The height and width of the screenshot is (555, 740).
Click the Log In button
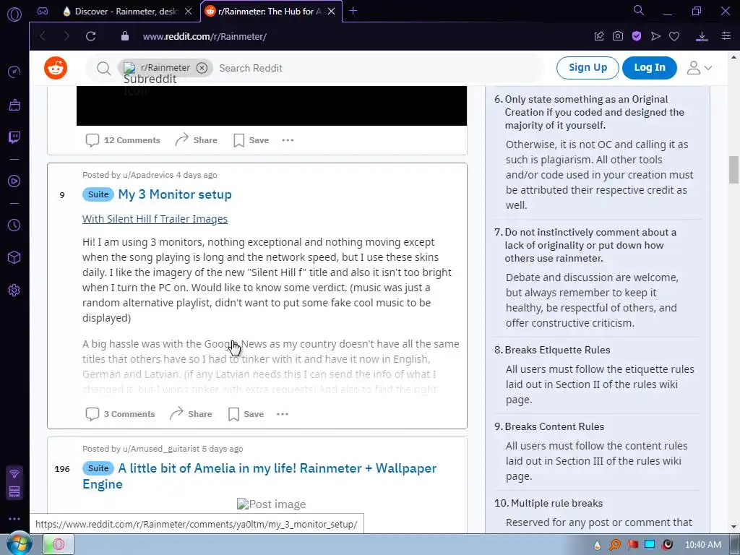click(x=650, y=67)
